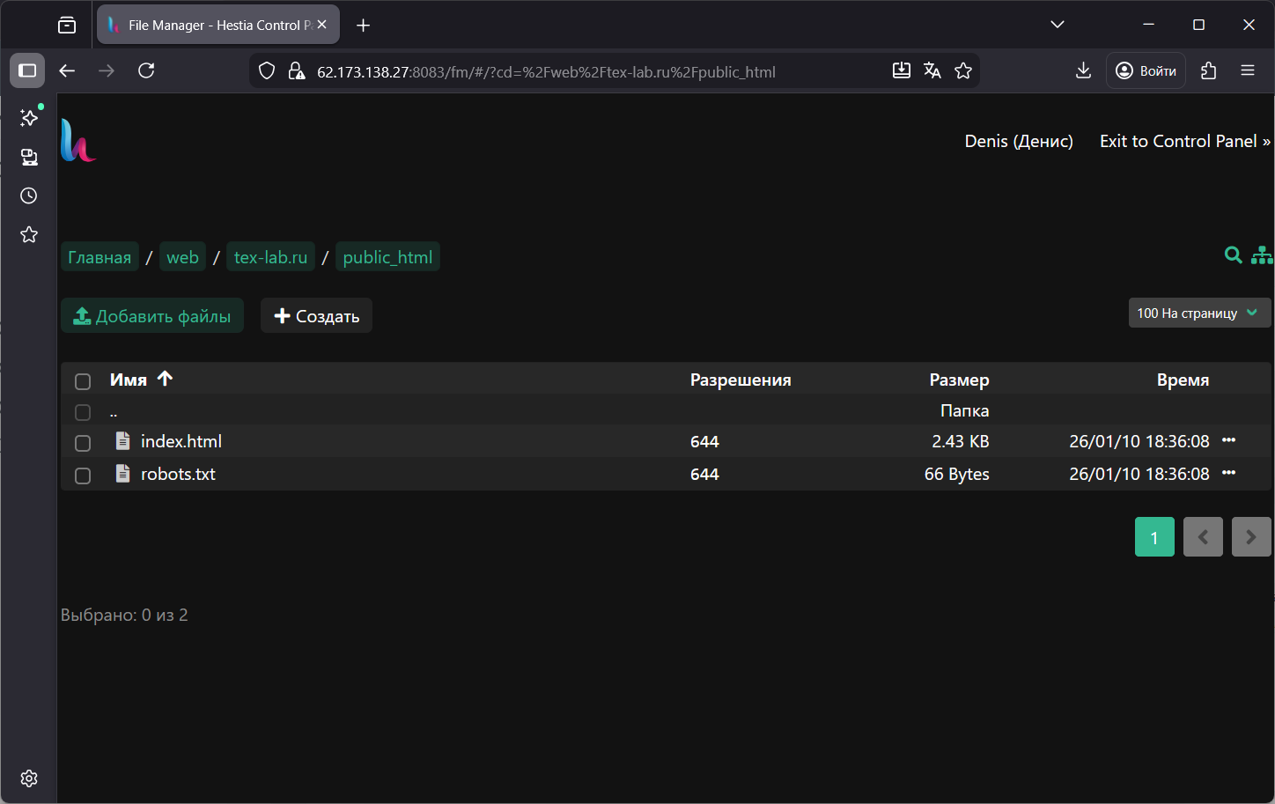Open the actions menu for index.html
Viewport: 1275px width, 804px height.
tap(1228, 440)
